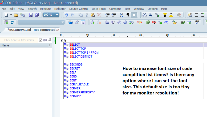
Task: Select the SQLQuery1.sql document tab
Action: (x=31, y=30)
